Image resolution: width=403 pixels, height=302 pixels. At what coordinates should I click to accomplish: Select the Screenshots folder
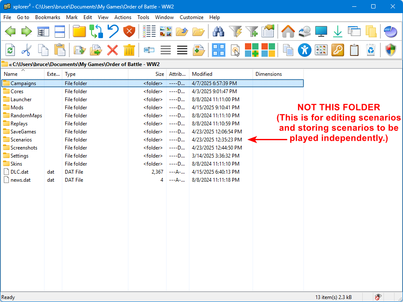153,148
